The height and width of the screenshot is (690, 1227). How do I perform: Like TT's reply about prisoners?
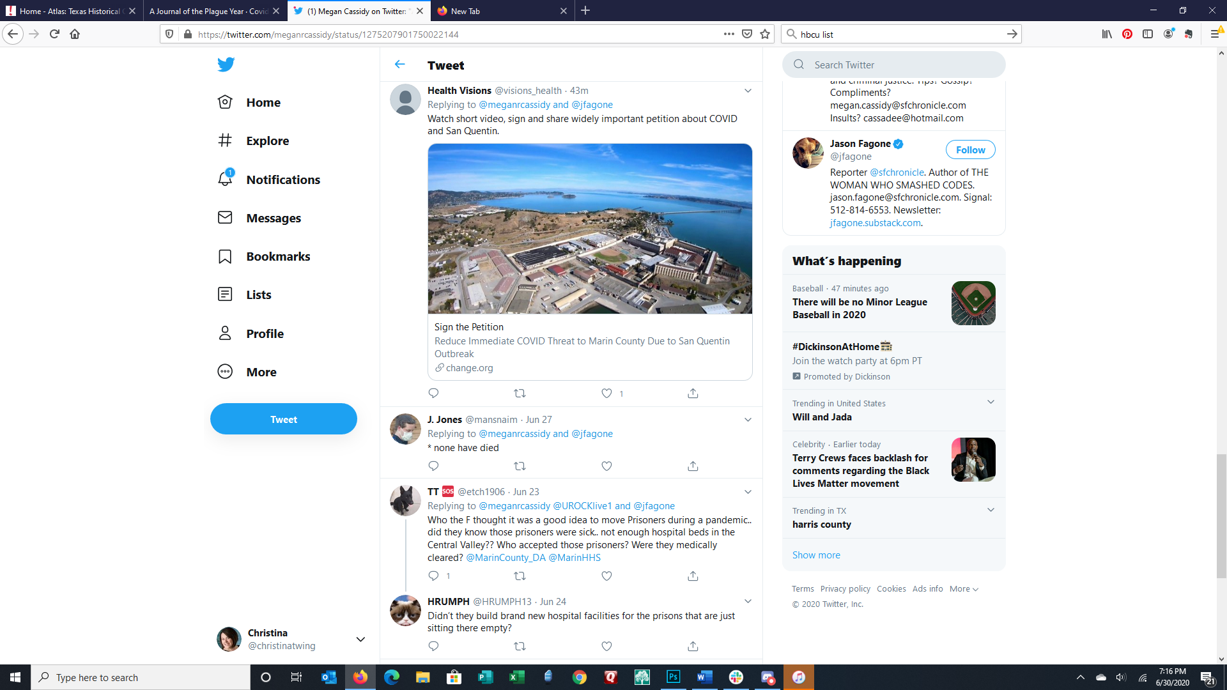tap(606, 576)
